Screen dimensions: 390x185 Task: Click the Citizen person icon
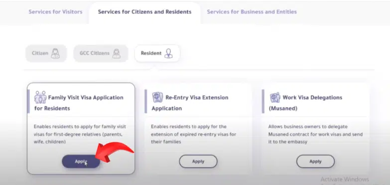(x=55, y=53)
